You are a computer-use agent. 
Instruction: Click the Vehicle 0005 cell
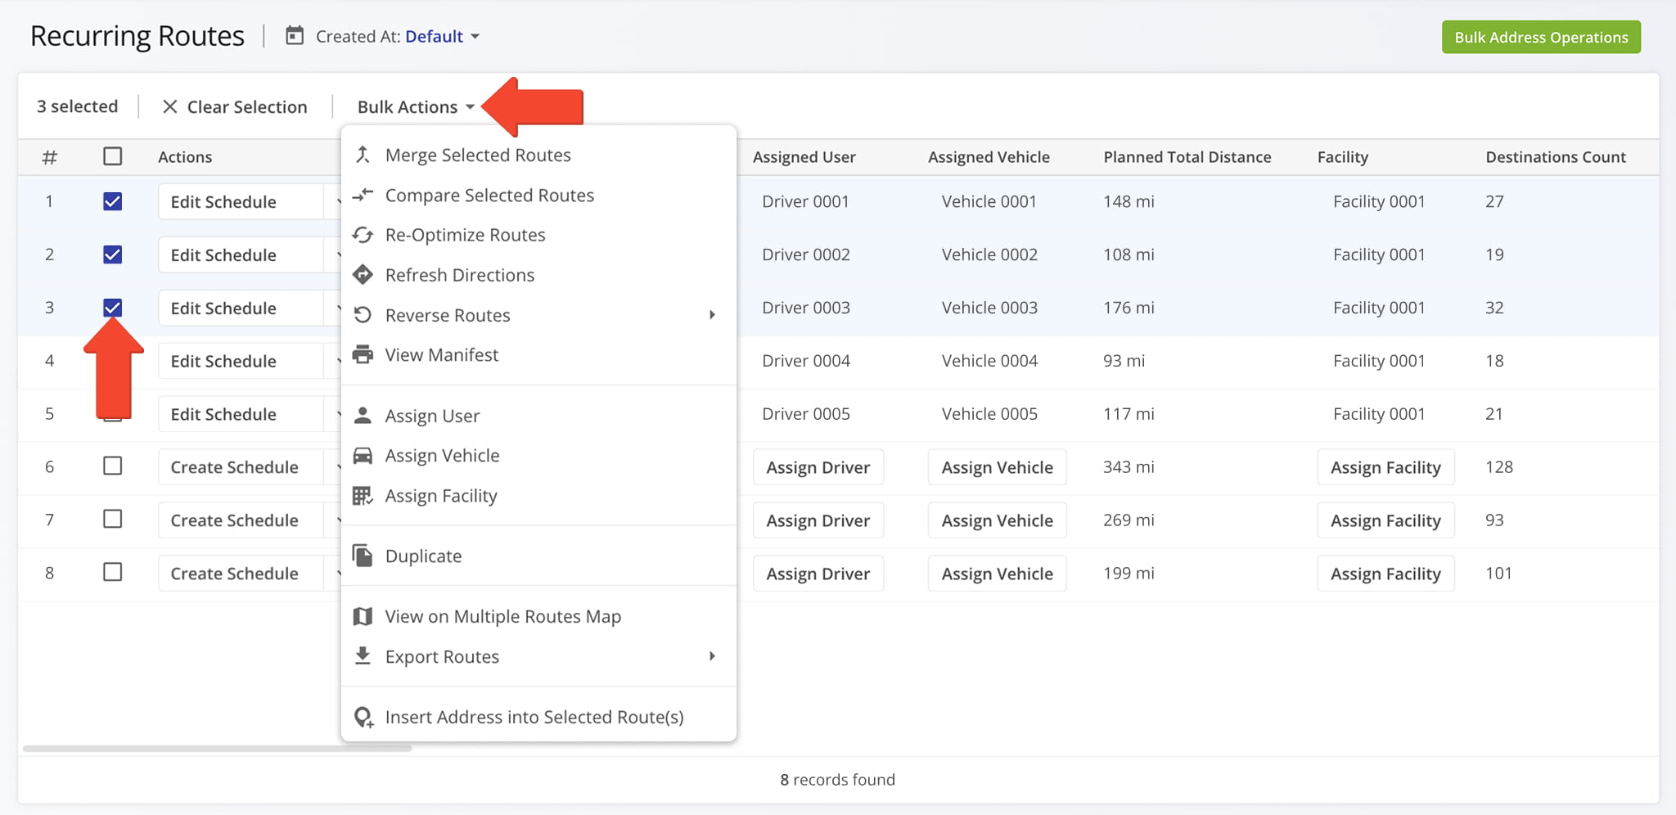(989, 414)
